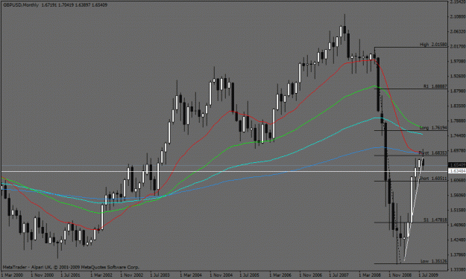Click the "1 Jul 2003" date label

tap(160, 275)
